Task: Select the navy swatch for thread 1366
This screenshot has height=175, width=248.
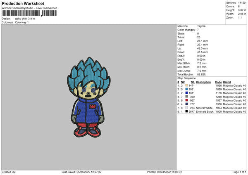Action: coord(186,104)
